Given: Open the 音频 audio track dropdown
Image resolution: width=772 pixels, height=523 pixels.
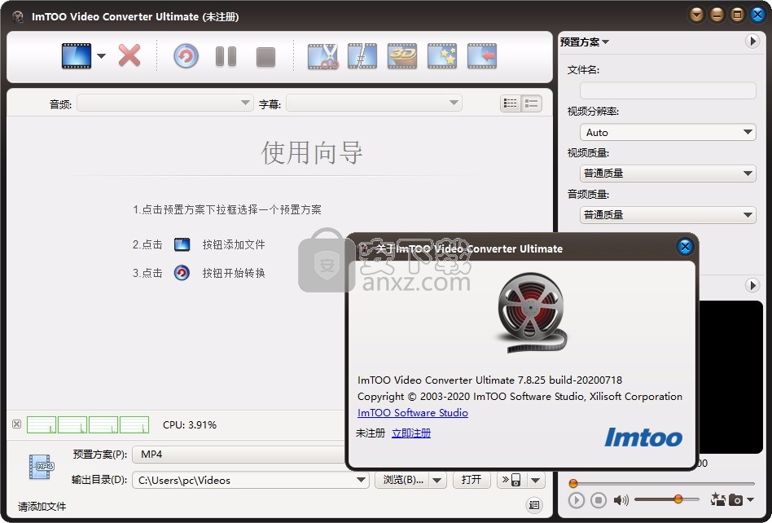Looking at the screenshot, I should 165,103.
